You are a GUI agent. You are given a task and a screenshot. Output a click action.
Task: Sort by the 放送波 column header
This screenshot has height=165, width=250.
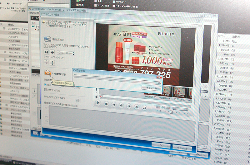[236, 36]
